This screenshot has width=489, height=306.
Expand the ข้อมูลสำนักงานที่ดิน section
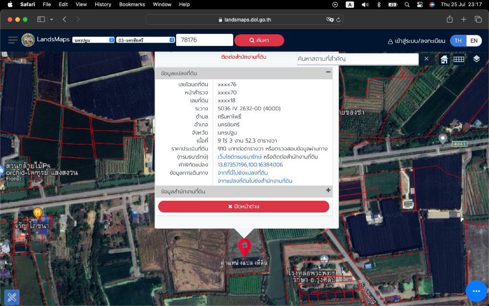[x=328, y=190]
